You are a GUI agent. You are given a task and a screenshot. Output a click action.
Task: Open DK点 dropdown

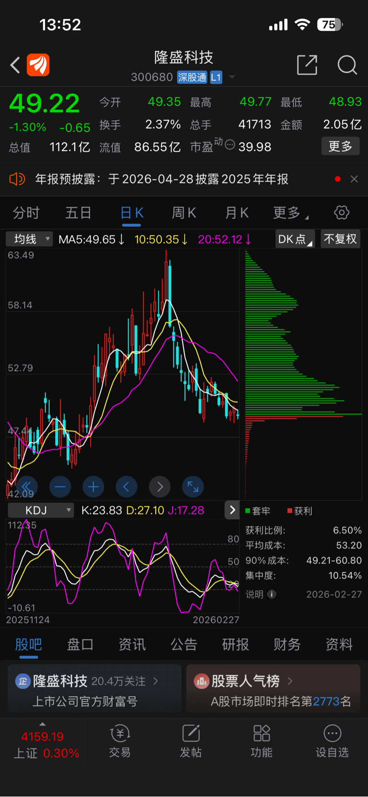pyautogui.click(x=295, y=239)
